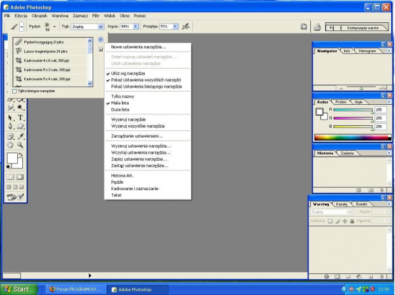Select the Hand tool

tap(10, 145)
